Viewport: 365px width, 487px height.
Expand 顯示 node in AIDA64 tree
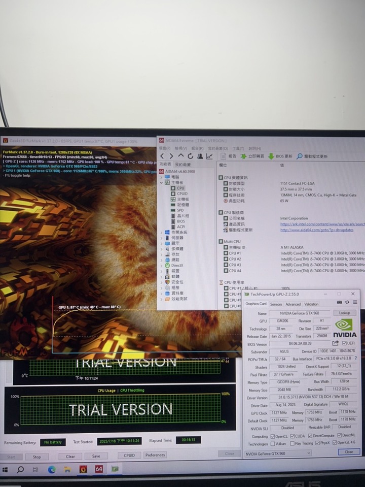161,243
